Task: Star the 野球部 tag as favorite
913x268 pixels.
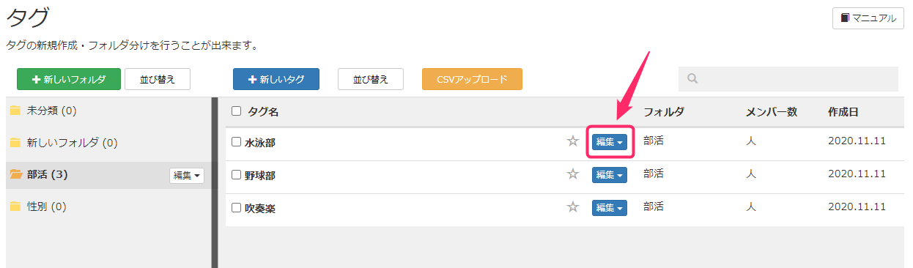Action: tap(573, 174)
